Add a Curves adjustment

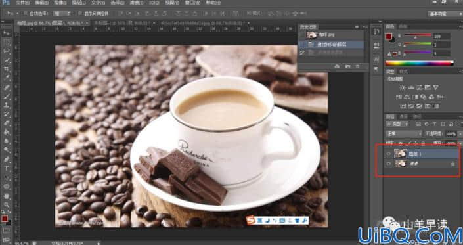[419, 87]
